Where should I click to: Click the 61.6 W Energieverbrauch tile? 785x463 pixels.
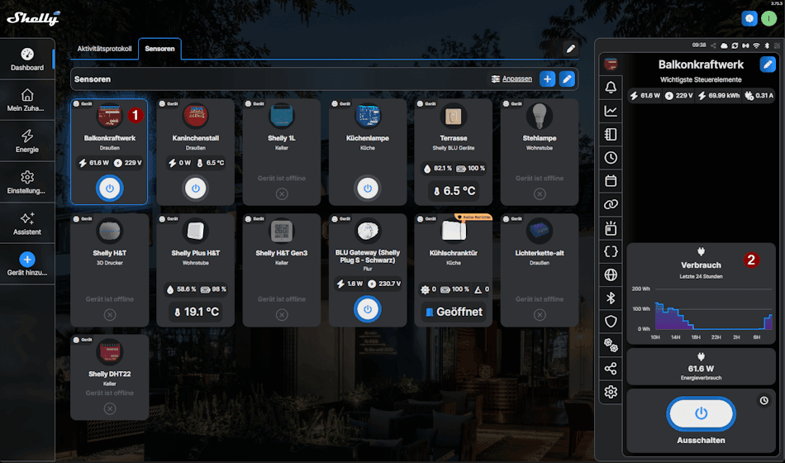click(x=701, y=367)
